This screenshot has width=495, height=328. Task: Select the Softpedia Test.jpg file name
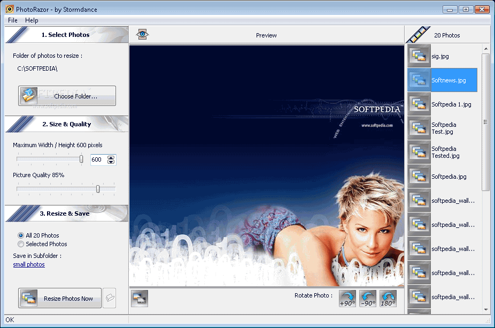coord(444,128)
